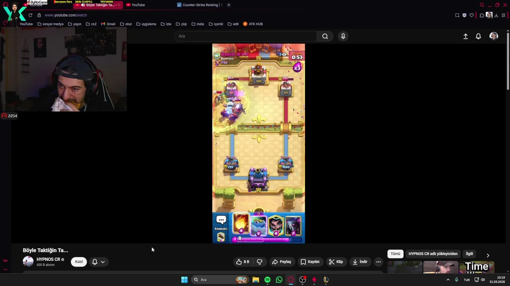Like the video (8 B thumbs up)
This screenshot has width=510, height=286.
(x=243, y=262)
